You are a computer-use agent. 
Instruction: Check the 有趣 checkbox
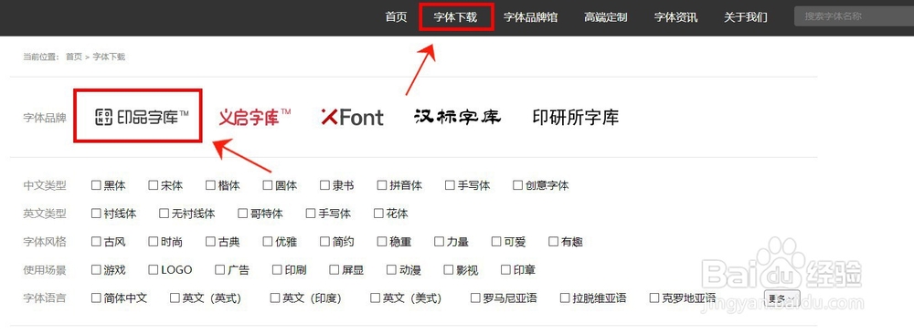click(553, 242)
